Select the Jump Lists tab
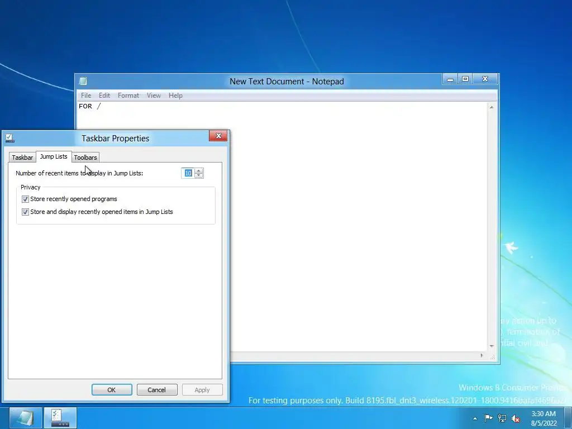This screenshot has width=572, height=429. point(54,156)
